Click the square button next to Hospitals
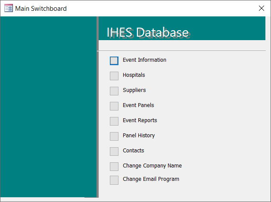 pos(114,76)
